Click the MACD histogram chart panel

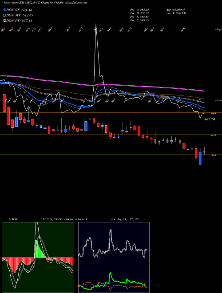click(38, 257)
